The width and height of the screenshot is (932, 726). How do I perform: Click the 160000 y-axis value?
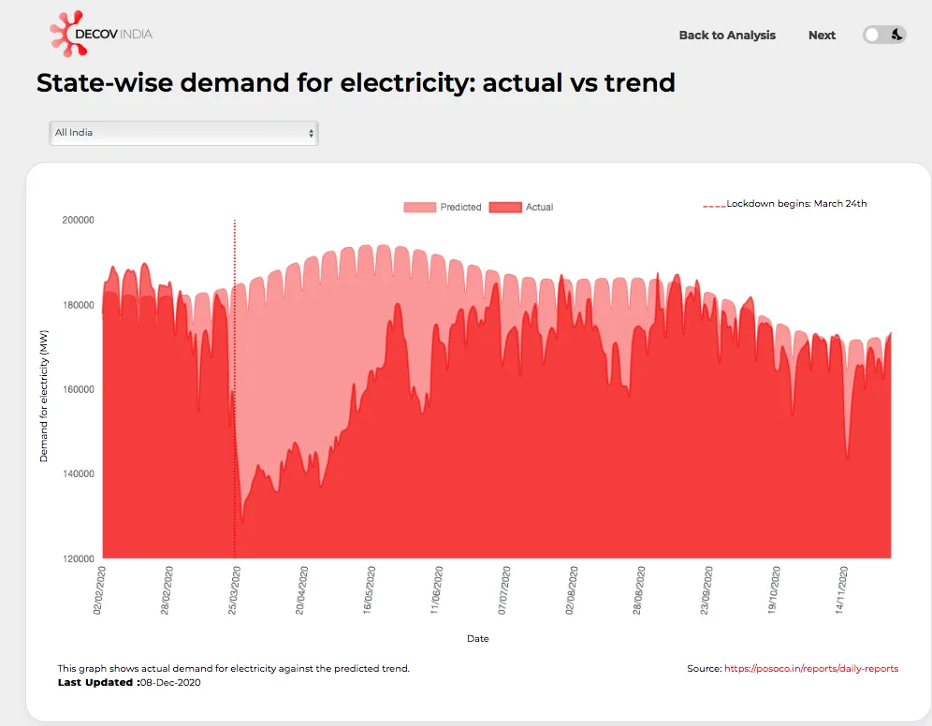click(x=78, y=389)
